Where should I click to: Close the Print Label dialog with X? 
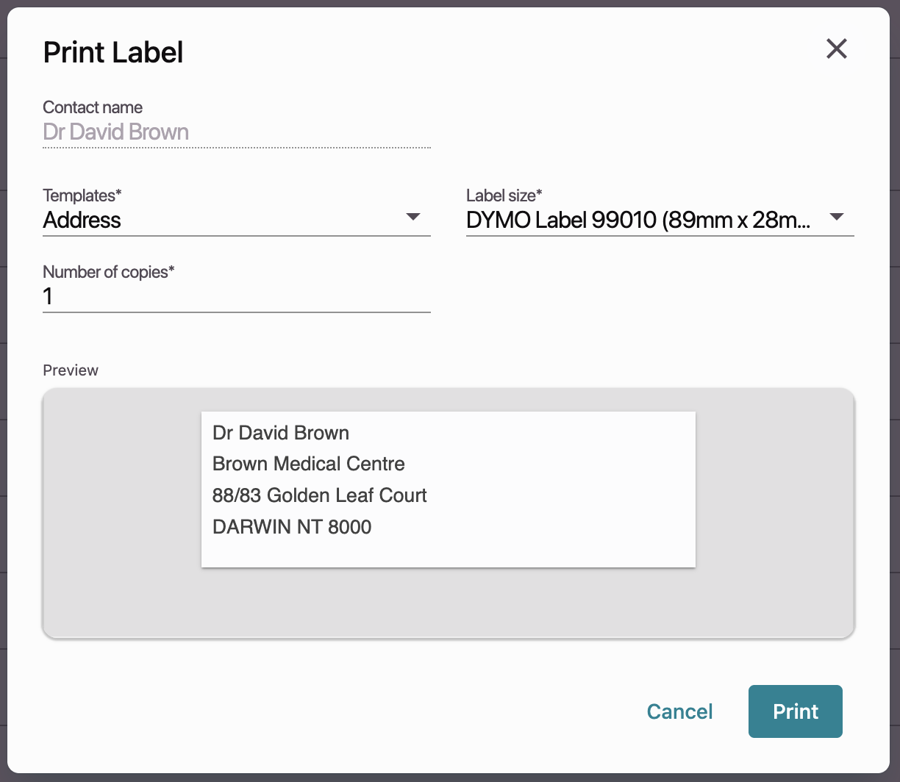(x=837, y=49)
